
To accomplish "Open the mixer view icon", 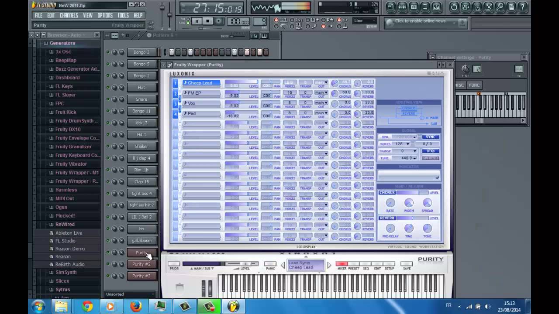I will pyautogui.click(x=436, y=7).
